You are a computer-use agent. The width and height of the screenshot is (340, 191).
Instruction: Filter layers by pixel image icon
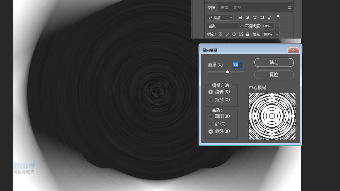(x=240, y=17)
